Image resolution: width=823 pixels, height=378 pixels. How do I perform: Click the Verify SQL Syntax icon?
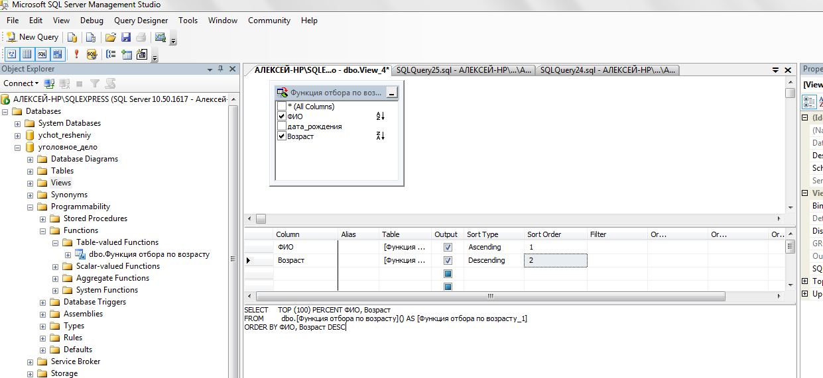coord(92,54)
